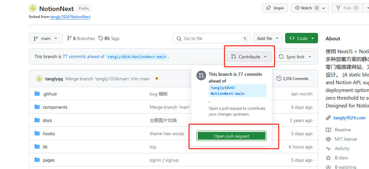The image size is (369, 169).
Task: Open the pages folder
Action: pos(48,160)
